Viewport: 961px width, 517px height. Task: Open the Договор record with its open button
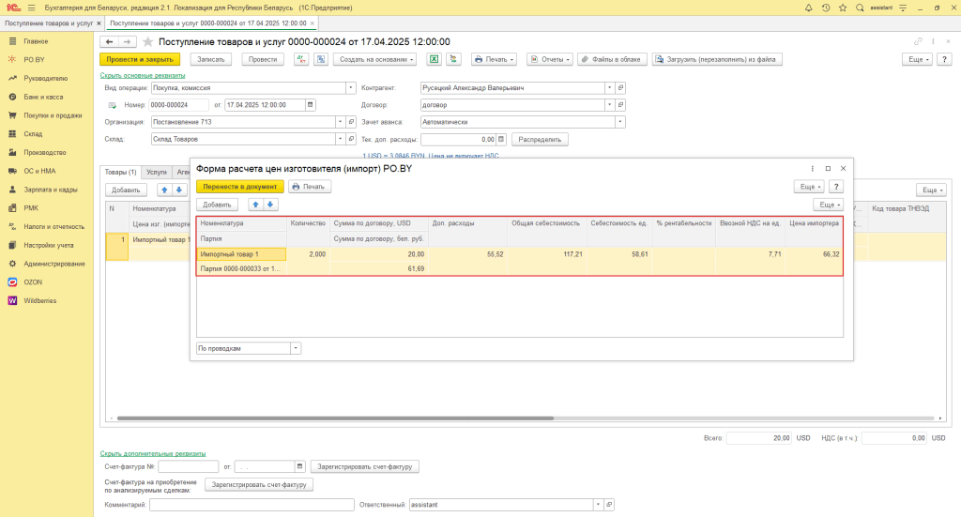[620, 105]
